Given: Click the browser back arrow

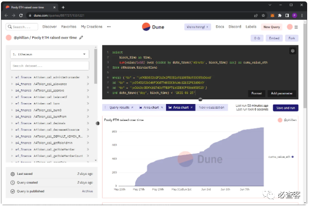Looking at the screenshot, I should point(6,16).
